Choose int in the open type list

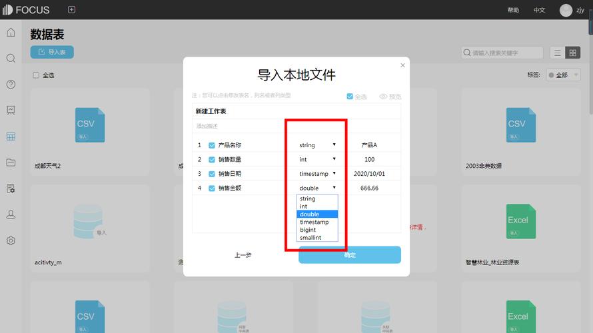tap(317, 206)
